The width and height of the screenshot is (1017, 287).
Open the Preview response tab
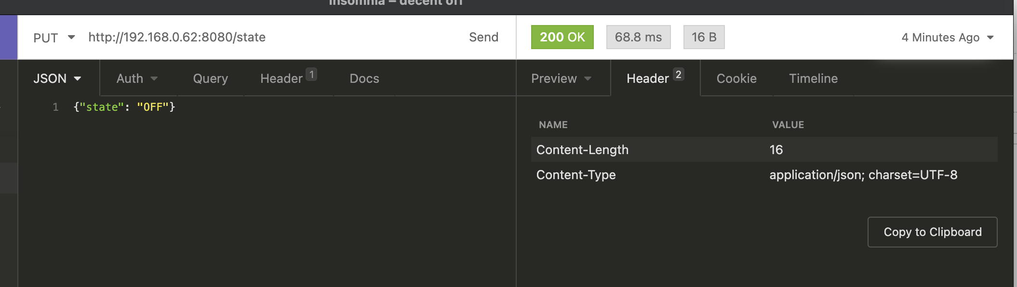click(561, 78)
